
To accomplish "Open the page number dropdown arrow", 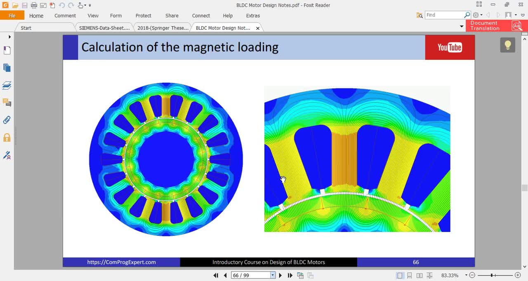I will (273, 275).
